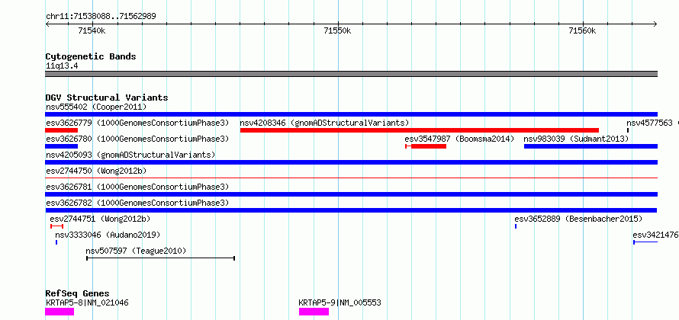
Task: Click the short blue bar under esv3626780
Action: (62, 146)
